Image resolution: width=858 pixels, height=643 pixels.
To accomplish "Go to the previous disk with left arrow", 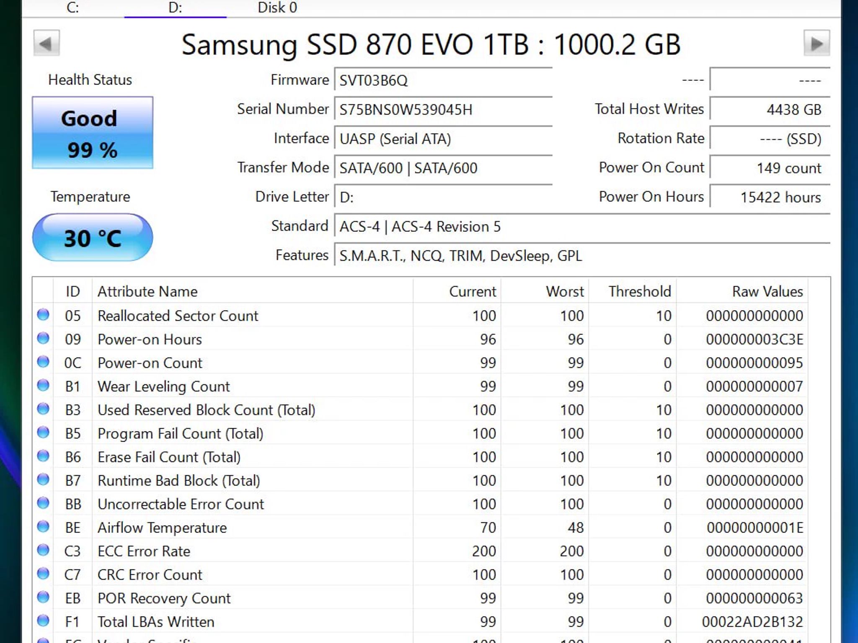I will [x=47, y=43].
